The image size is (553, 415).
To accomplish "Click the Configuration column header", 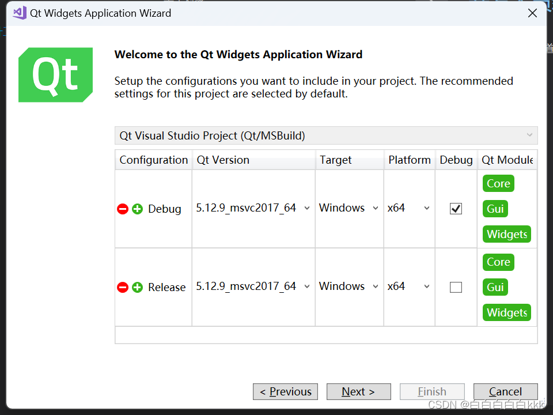I will click(153, 160).
